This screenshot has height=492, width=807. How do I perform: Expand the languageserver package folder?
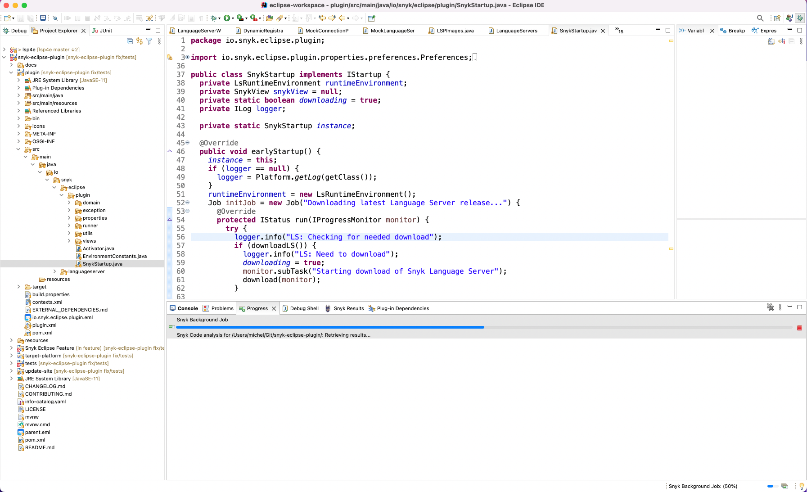[55, 271]
